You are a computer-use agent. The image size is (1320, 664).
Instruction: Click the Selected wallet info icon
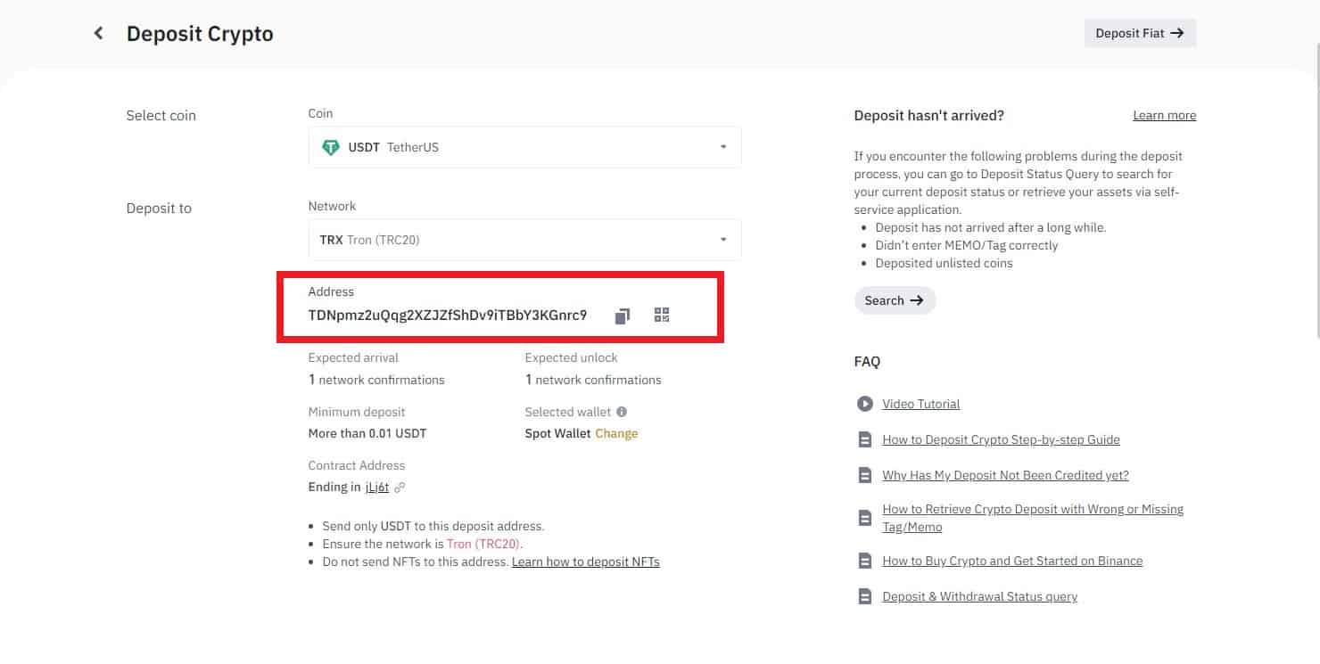coord(622,412)
